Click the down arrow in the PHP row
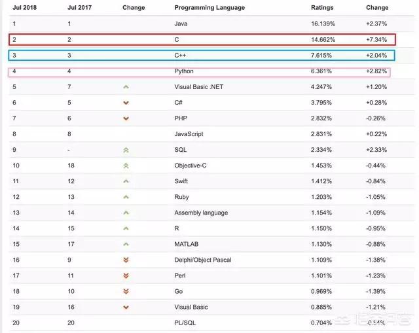This screenshot has width=419, height=333. 126,118
